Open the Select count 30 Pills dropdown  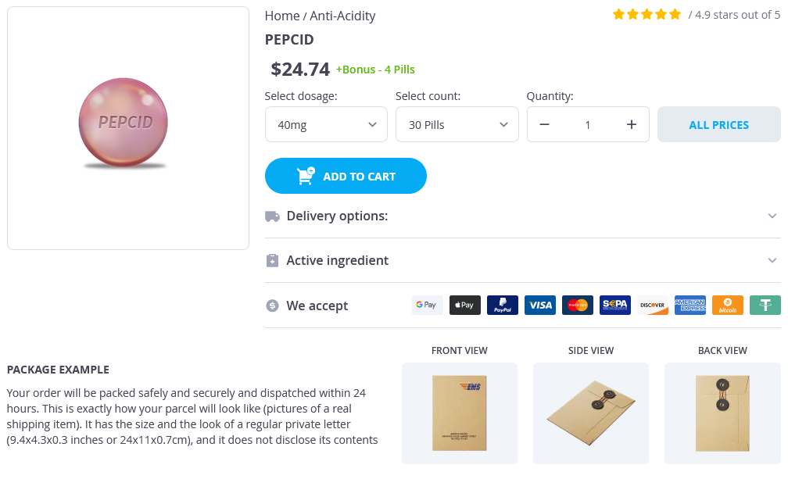click(457, 125)
